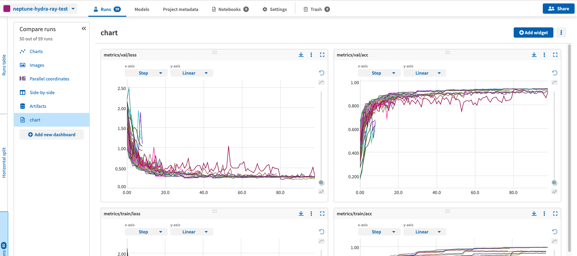Viewport: 577px width, 256px height.
Task: Expand metrics/train/acc chart to fullscreen
Action: pos(555,214)
